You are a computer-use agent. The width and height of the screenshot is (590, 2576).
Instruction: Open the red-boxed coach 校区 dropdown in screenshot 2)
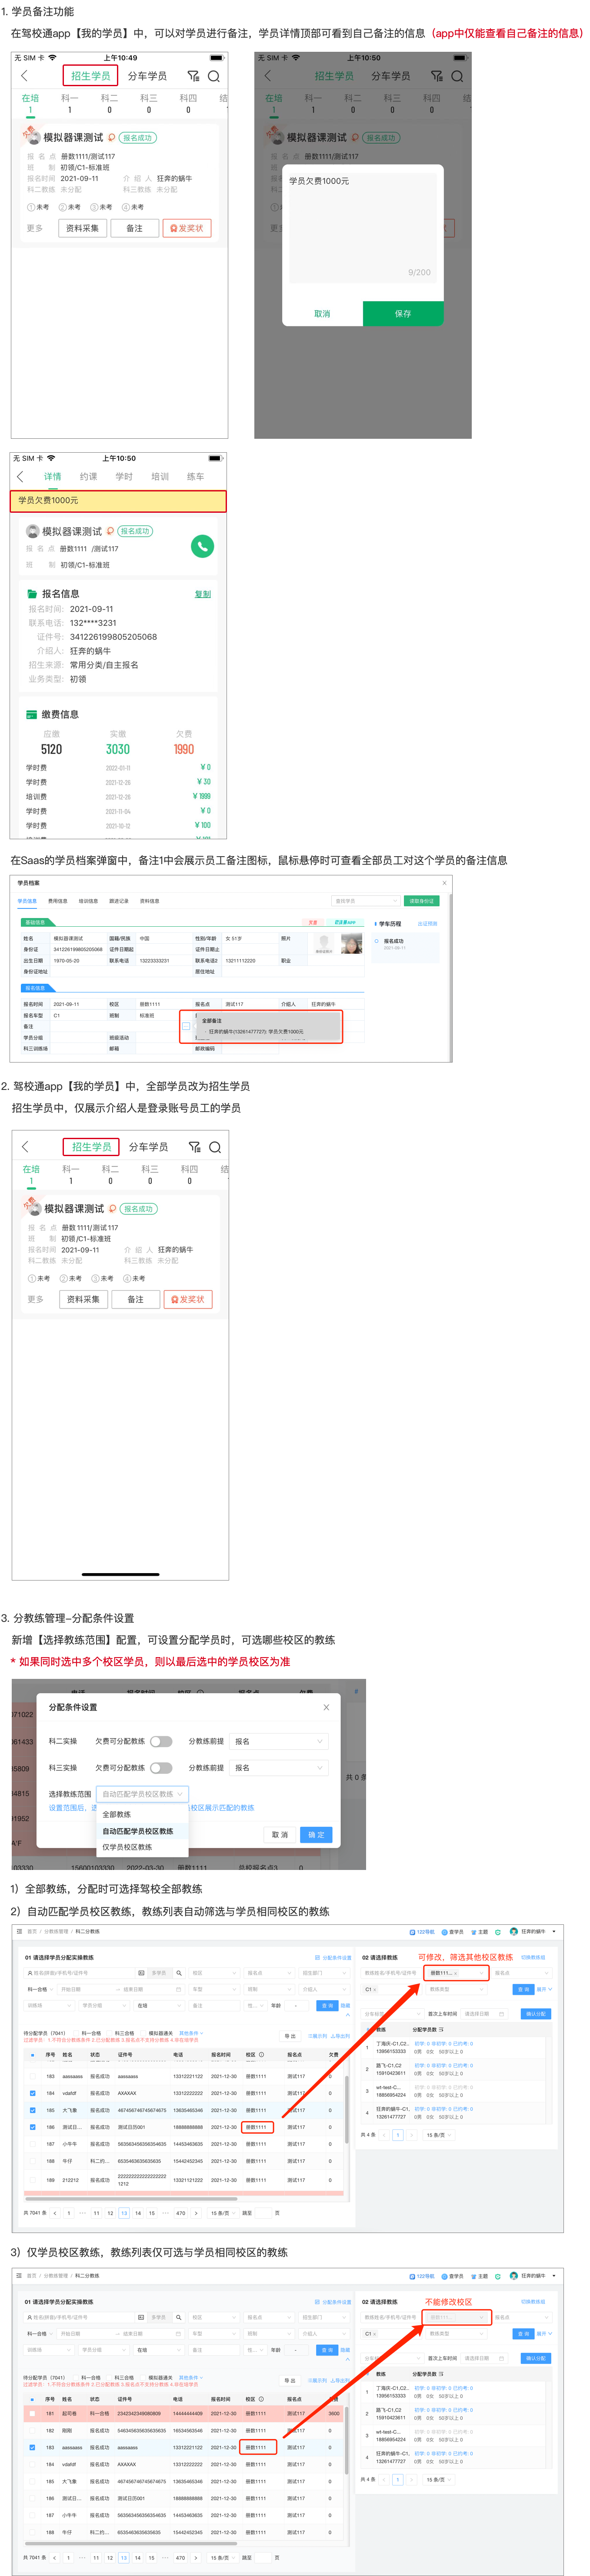pos(456,1973)
